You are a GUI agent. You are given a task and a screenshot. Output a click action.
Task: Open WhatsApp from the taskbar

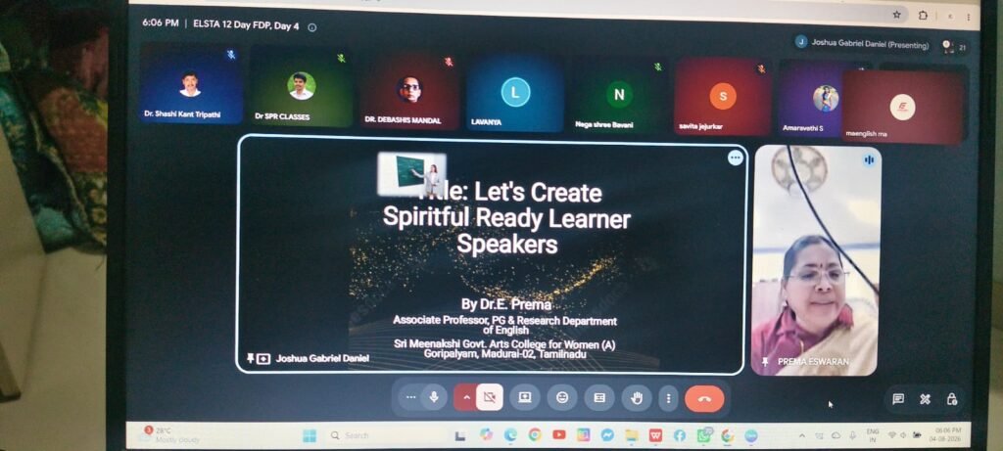[x=703, y=435]
